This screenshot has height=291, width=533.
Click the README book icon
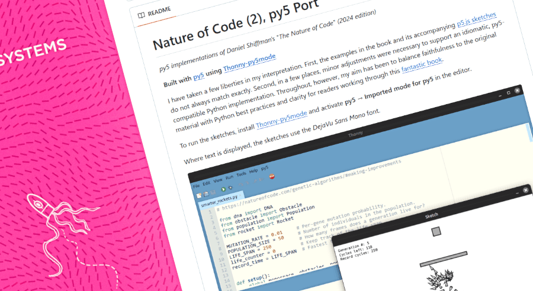pyautogui.click(x=141, y=15)
